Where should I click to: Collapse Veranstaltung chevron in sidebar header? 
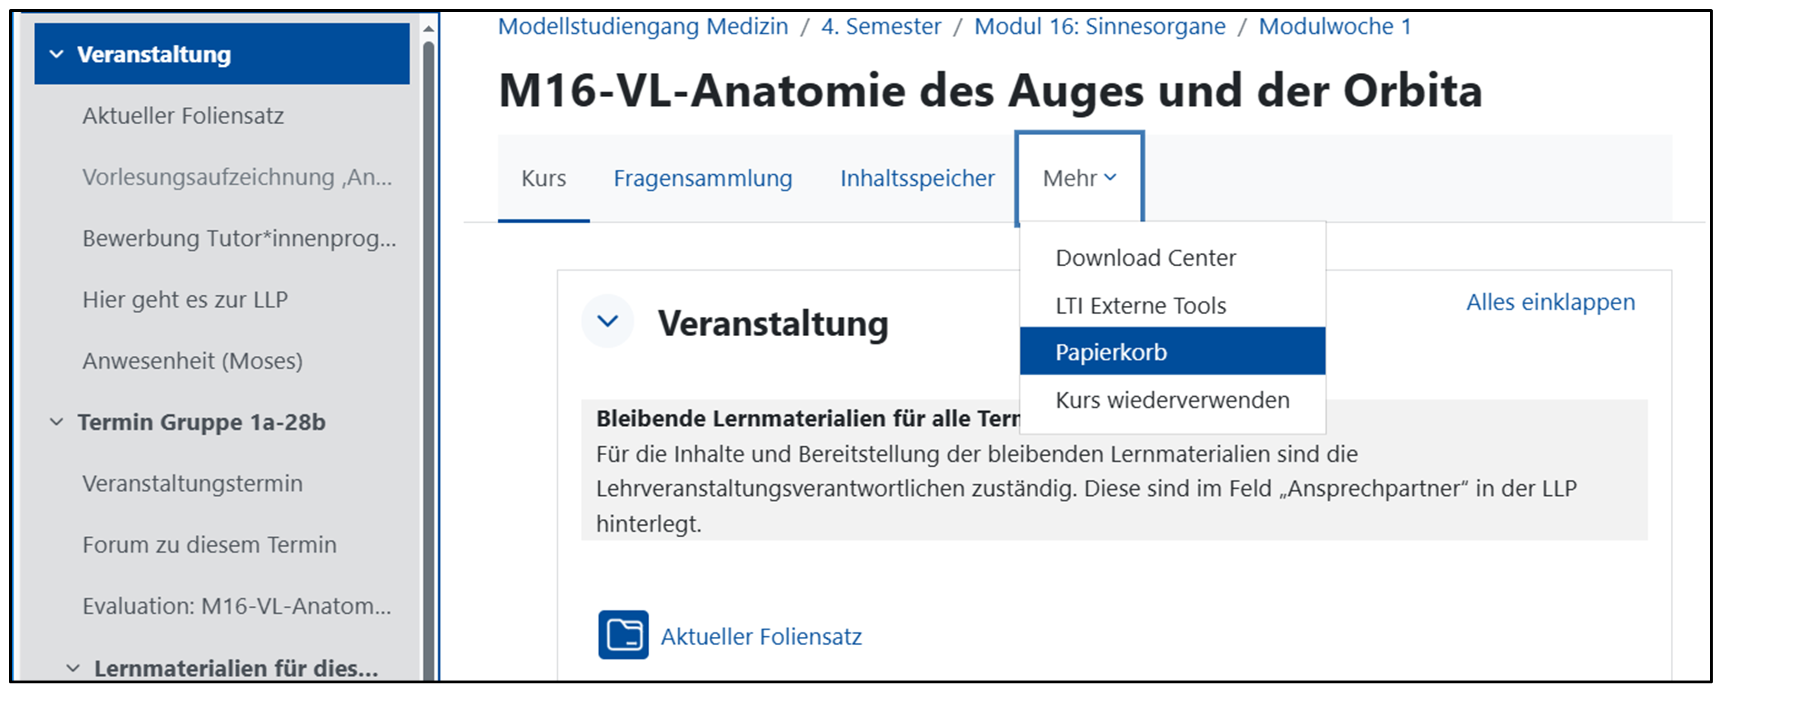[57, 54]
